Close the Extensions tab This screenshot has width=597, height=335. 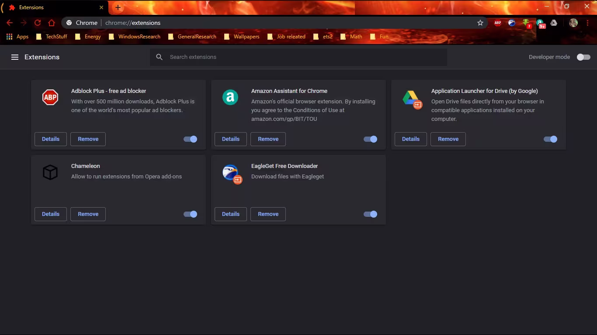[x=101, y=7]
